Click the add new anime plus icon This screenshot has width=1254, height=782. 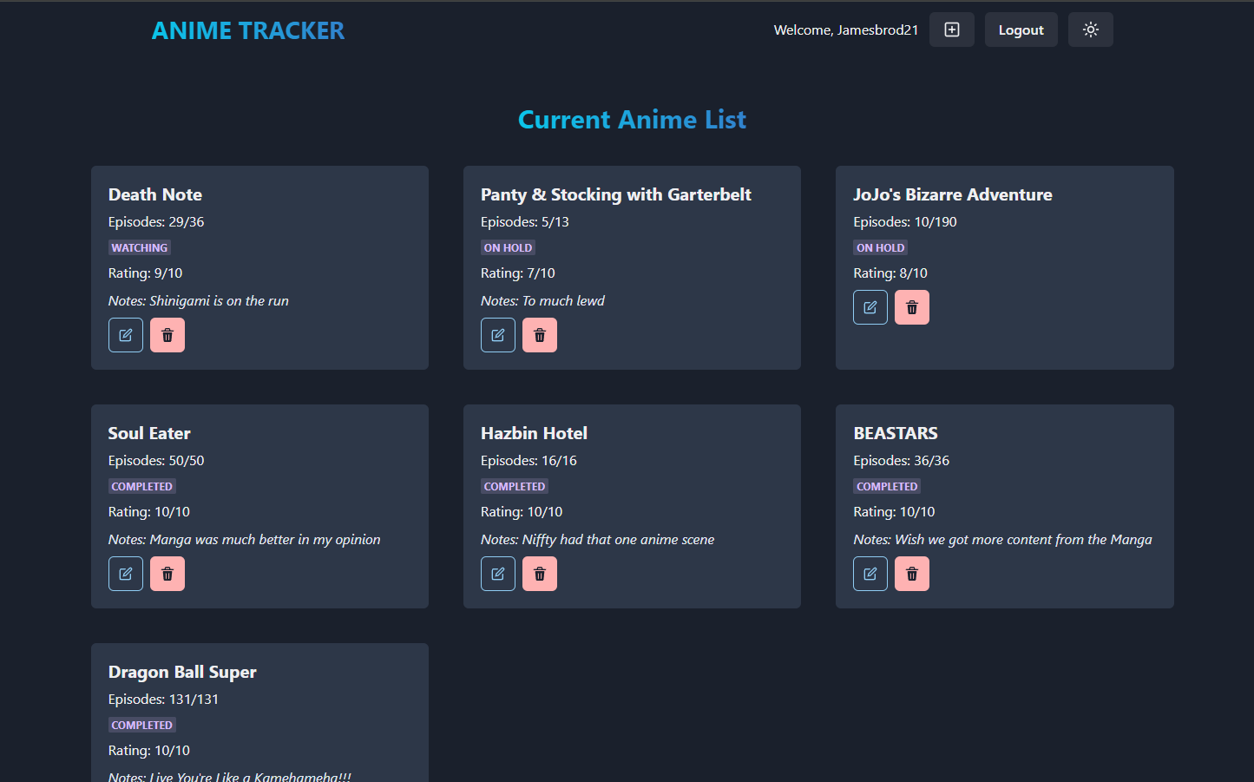[x=951, y=30]
